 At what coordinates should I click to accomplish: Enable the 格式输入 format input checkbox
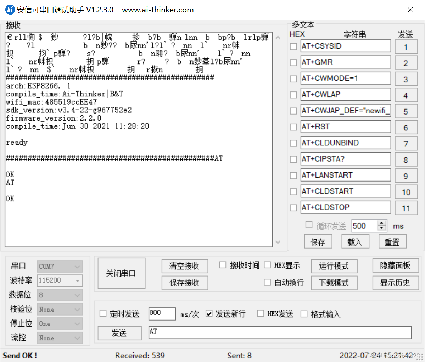pos(304,314)
